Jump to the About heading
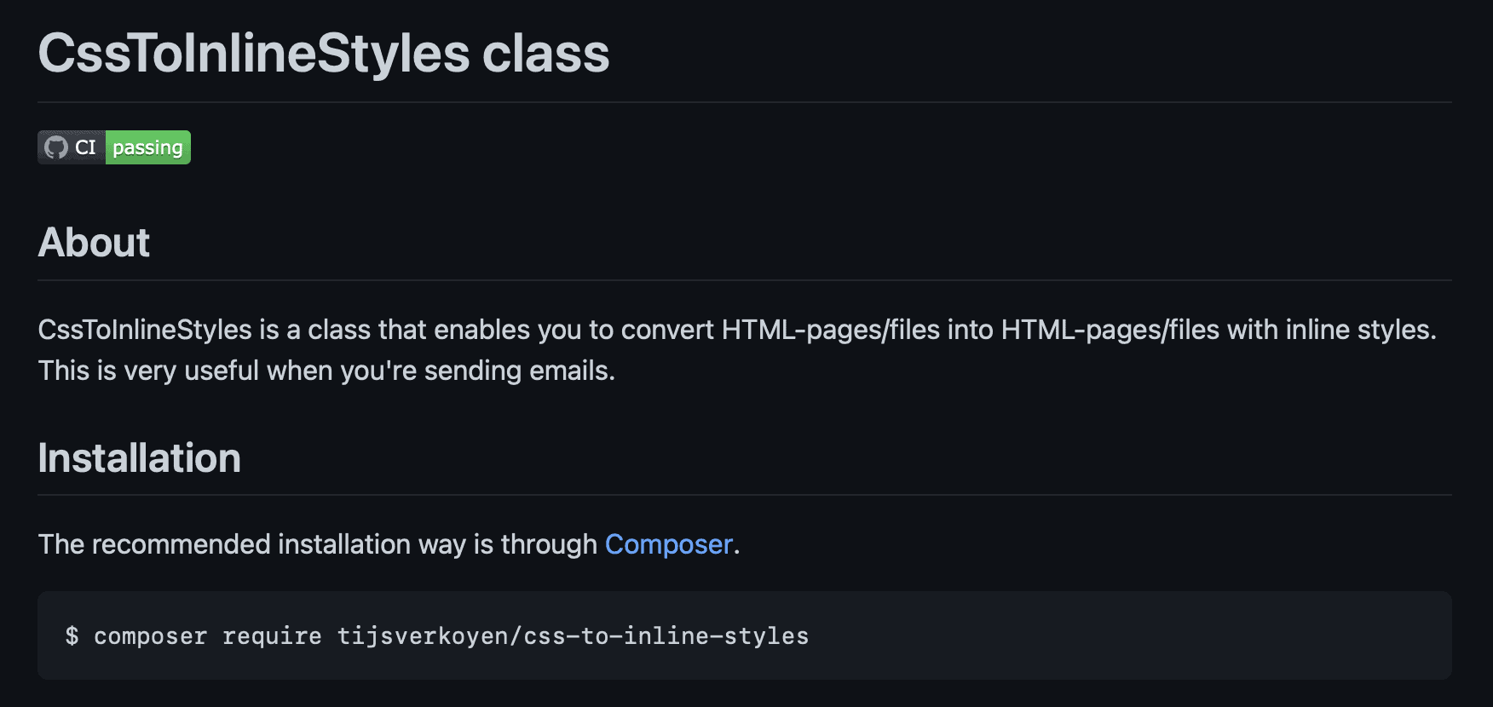The height and width of the screenshot is (707, 1493). click(94, 243)
